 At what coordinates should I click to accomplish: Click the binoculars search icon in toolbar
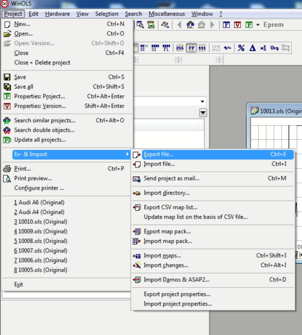[x=191, y=25]
